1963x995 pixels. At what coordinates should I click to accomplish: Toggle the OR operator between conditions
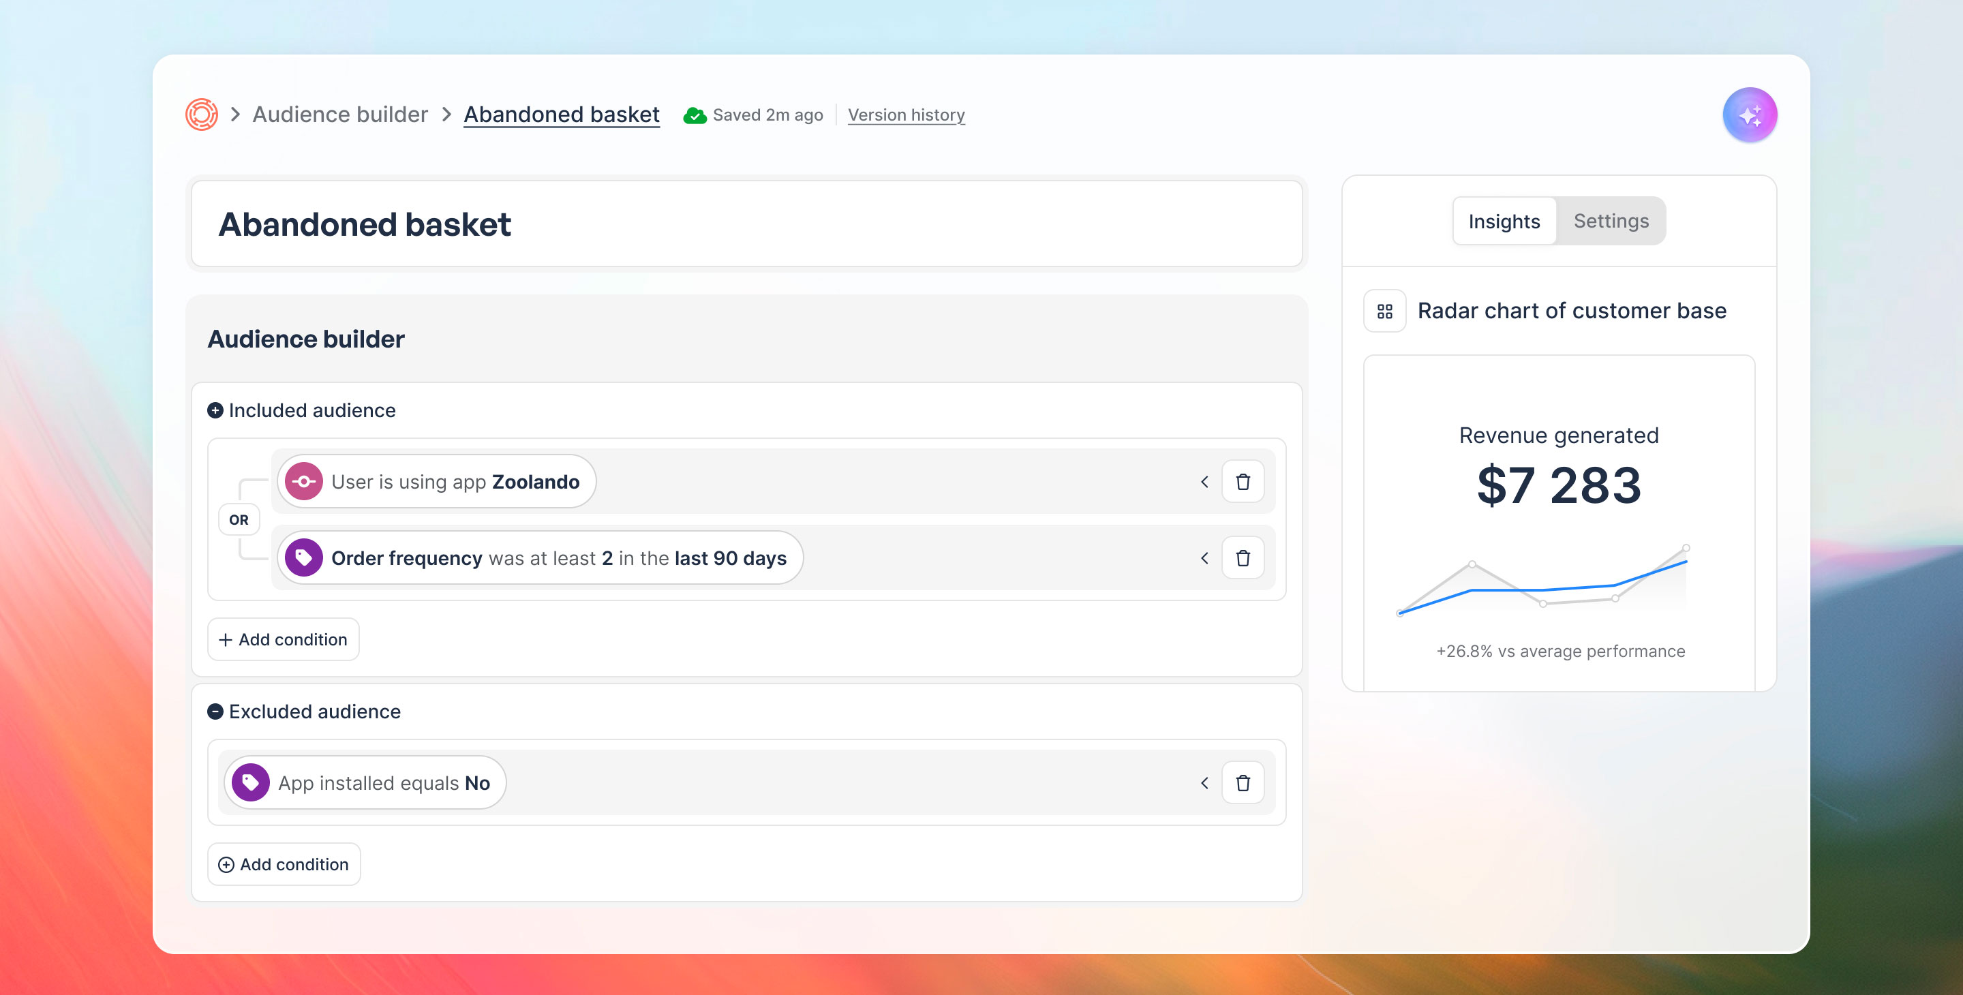239,519
